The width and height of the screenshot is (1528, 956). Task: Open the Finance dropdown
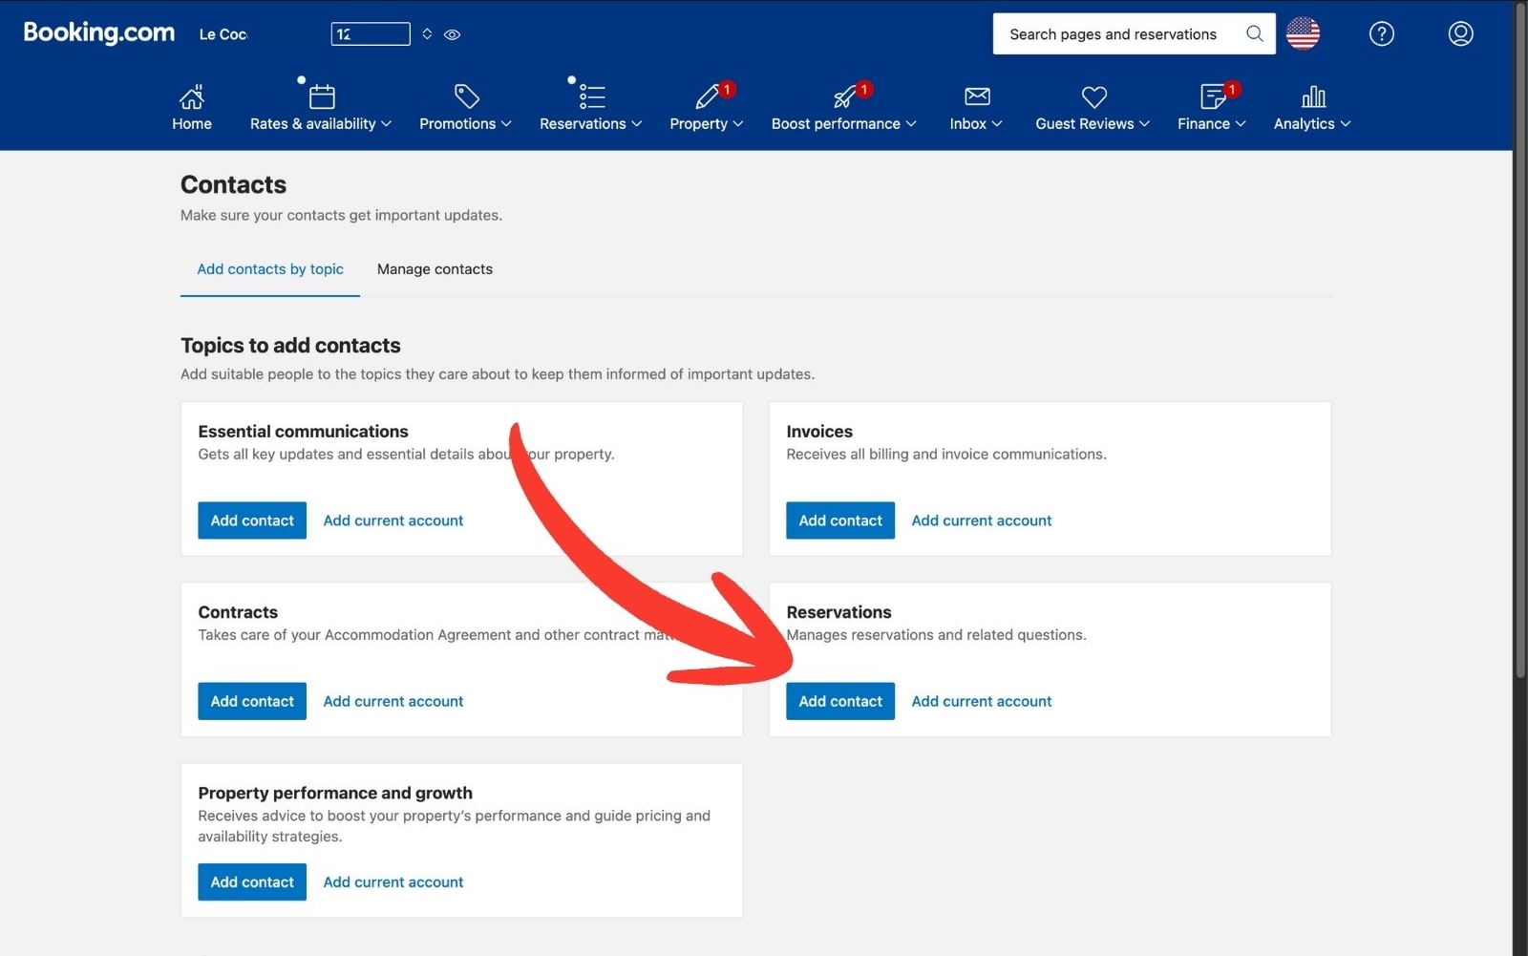1209,123
